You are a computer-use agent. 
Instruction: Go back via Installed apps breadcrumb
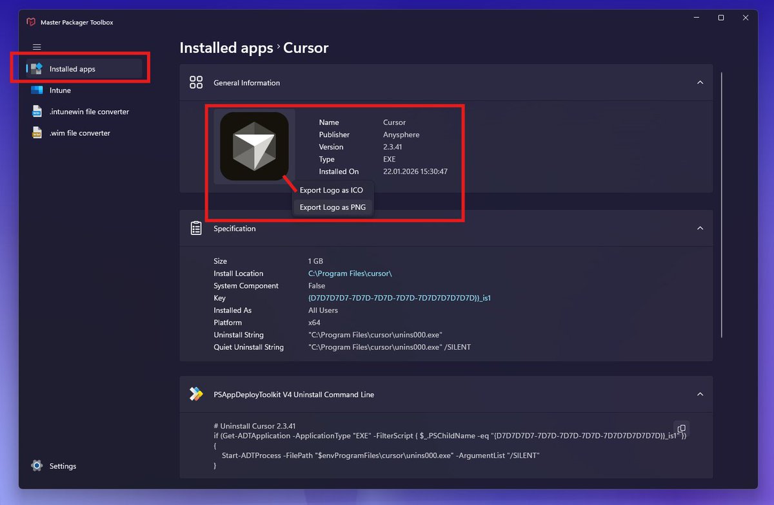click(226, 48)
